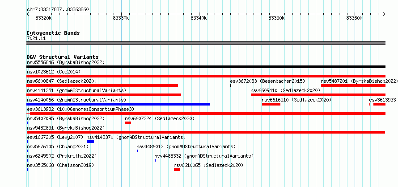
Task: Click nsv4486332 (gnomADStructuralVariants) label
Action: [204, 156]
